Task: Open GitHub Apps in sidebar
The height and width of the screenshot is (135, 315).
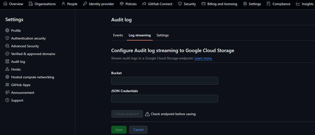Action: click(x=21, y=85)
